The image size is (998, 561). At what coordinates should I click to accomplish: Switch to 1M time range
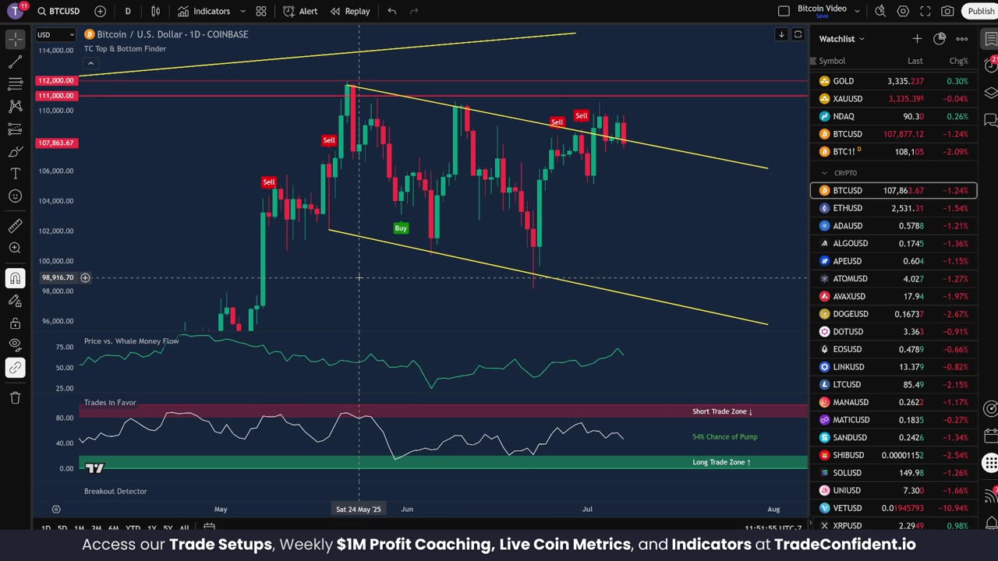point(79,528)
